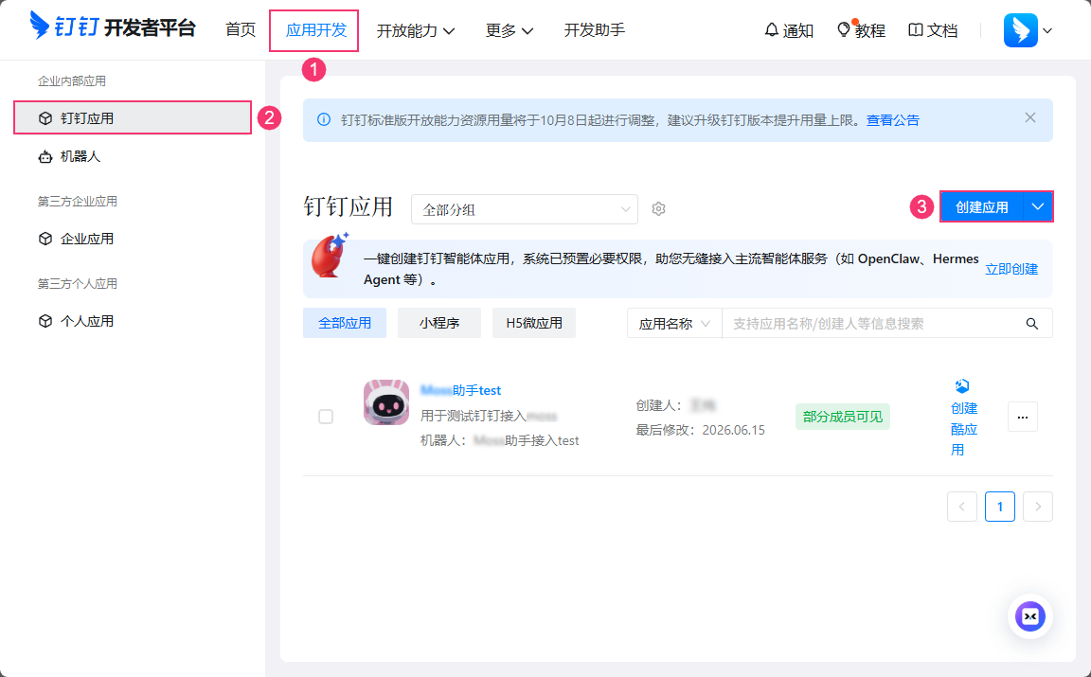The image size is (1091, 677).
Task: Open 教程 lightbulb tutorials
Action: pos(861,30)
